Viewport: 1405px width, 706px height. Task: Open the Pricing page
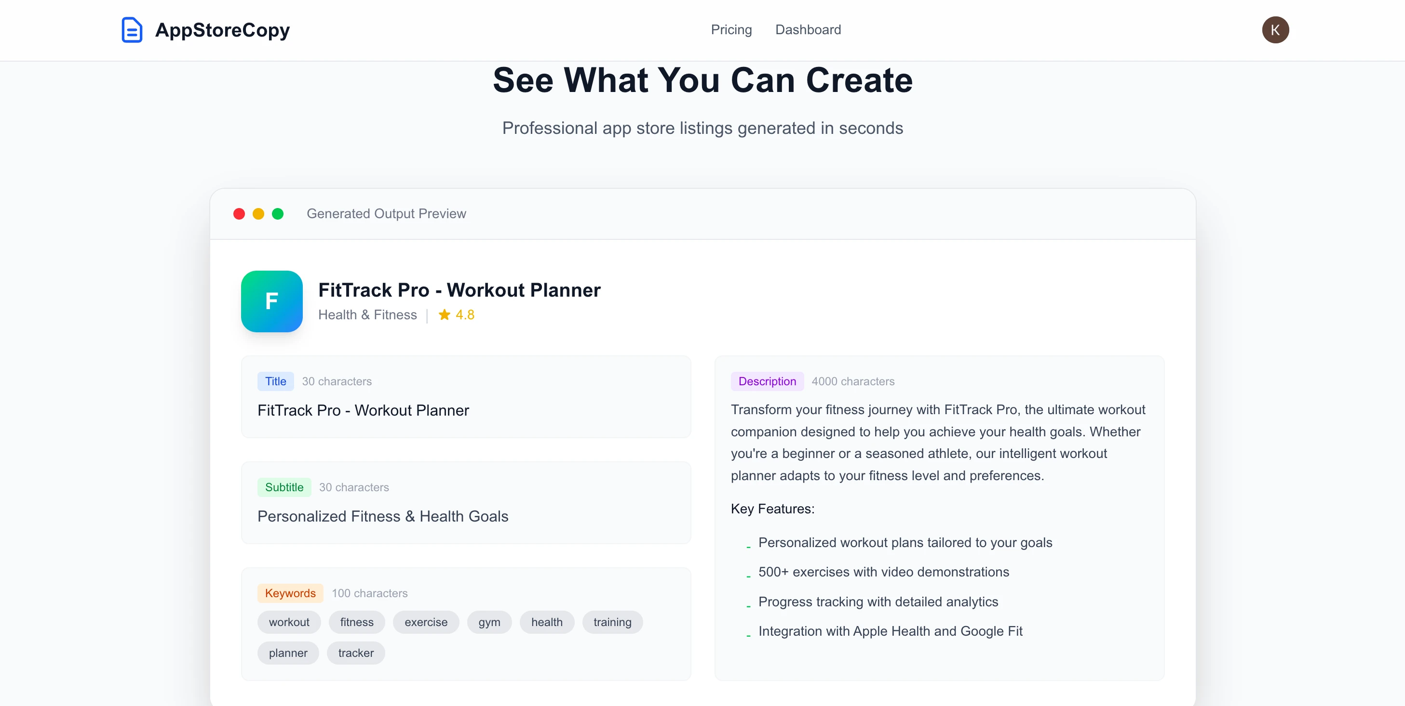tap(731, 30)
